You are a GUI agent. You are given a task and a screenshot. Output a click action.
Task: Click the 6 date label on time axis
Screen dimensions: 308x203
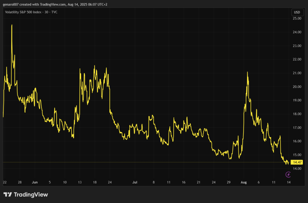[259, 183]
